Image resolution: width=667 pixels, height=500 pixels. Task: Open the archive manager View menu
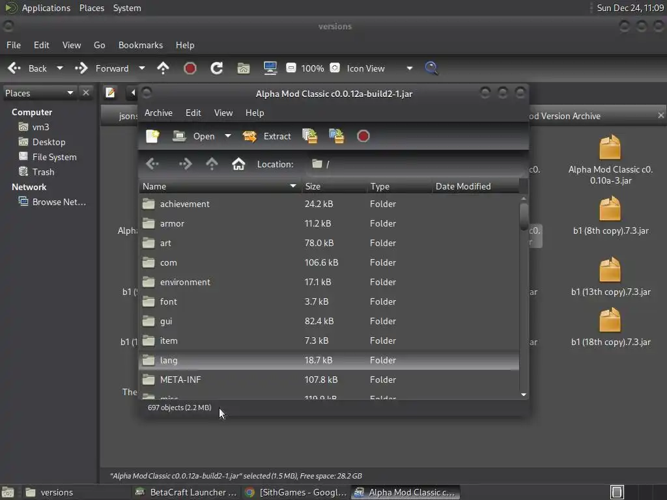click(223, 113)
